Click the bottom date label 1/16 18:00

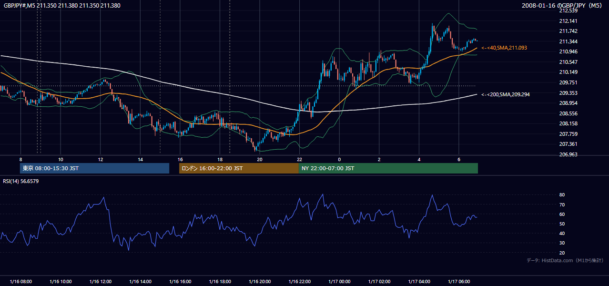click(220, 282)
